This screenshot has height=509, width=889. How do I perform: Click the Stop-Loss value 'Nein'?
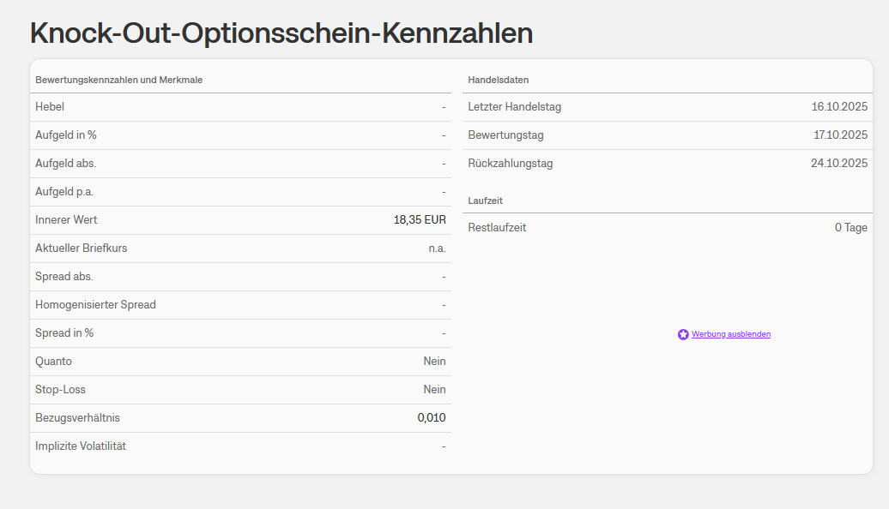434,390
